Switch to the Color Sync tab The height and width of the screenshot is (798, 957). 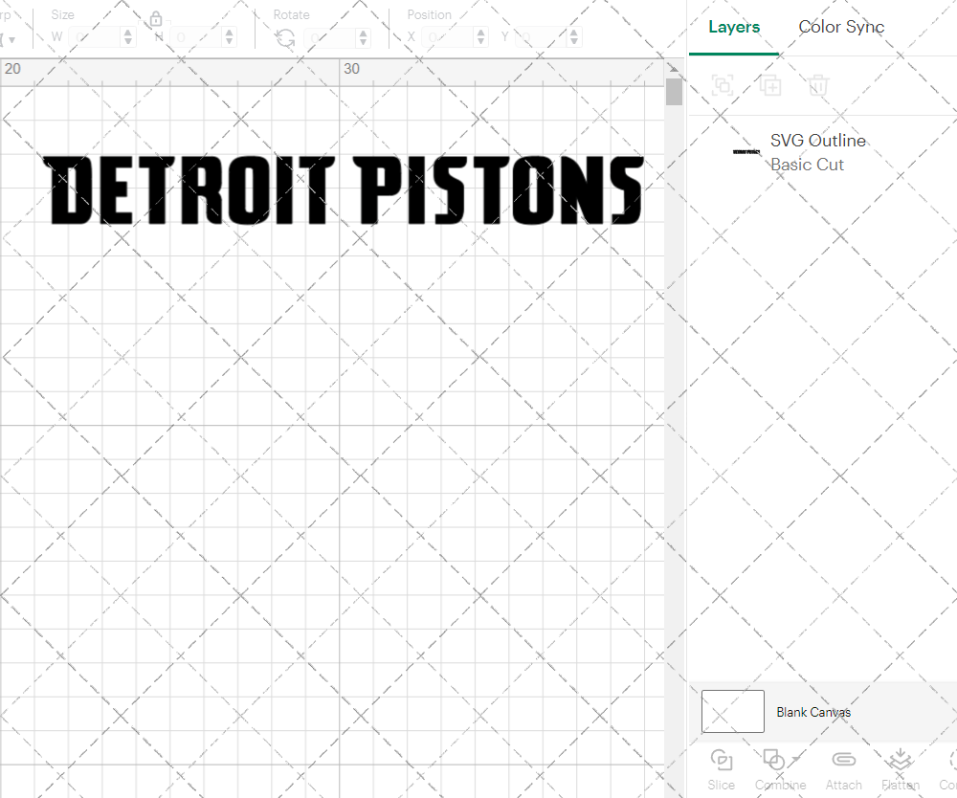pos(841,27)
